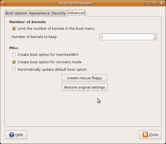Click the wrench icon in the title bar
166x144 pixels.
(x=4, y=3)
